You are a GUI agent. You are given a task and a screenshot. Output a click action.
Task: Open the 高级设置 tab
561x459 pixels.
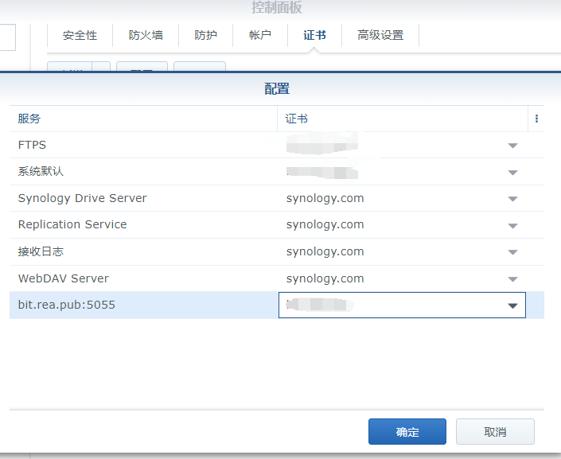pos(380,35)
